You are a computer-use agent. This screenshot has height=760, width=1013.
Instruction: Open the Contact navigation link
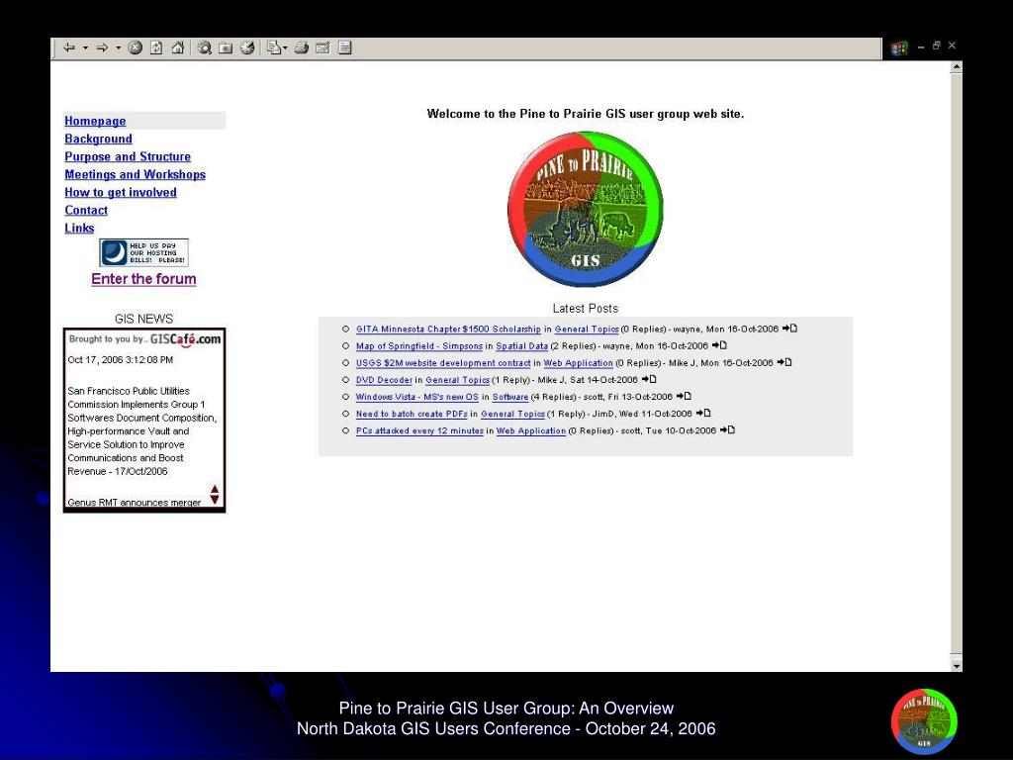click(x=86, y=211)
